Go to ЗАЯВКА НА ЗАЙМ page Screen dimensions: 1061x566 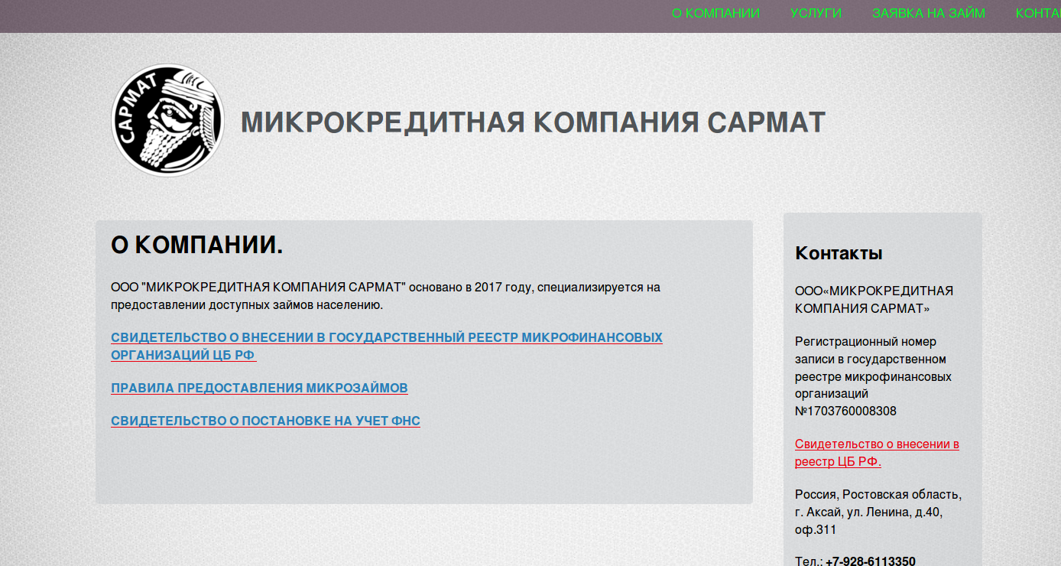pyautogui.click(x=929, y=14)
